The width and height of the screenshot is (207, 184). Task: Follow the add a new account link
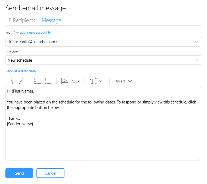click(33, 32)
